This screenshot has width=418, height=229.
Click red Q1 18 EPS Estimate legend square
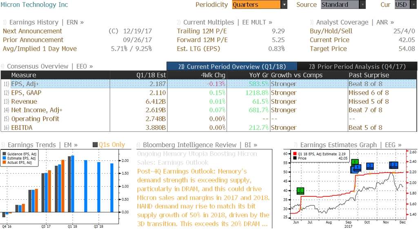(x=295, y=154)
